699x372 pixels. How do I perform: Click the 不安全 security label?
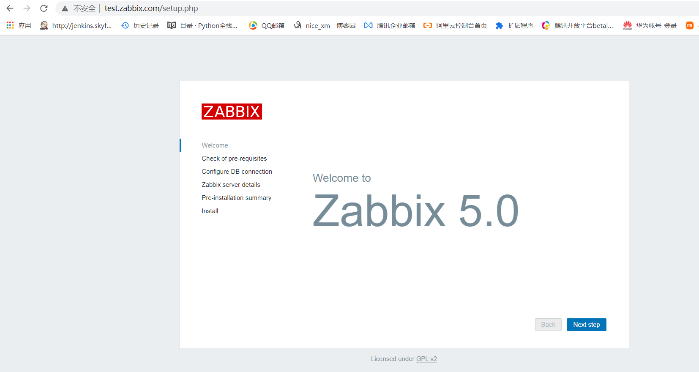[84, 8]
